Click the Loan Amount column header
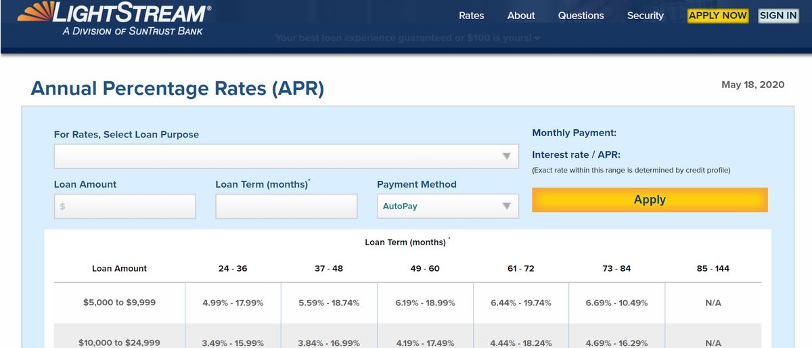The width and height of the screenshot is (812, 348). (120, 269)
